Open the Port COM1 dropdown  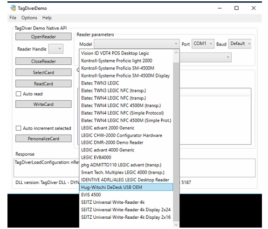[x=203, y=44]
